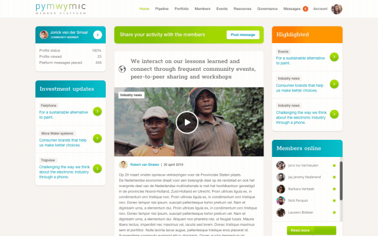Viewport: 378px width, 236px height.
Task: Click the globe icon beside the quote
Action: tap(122, 69)
